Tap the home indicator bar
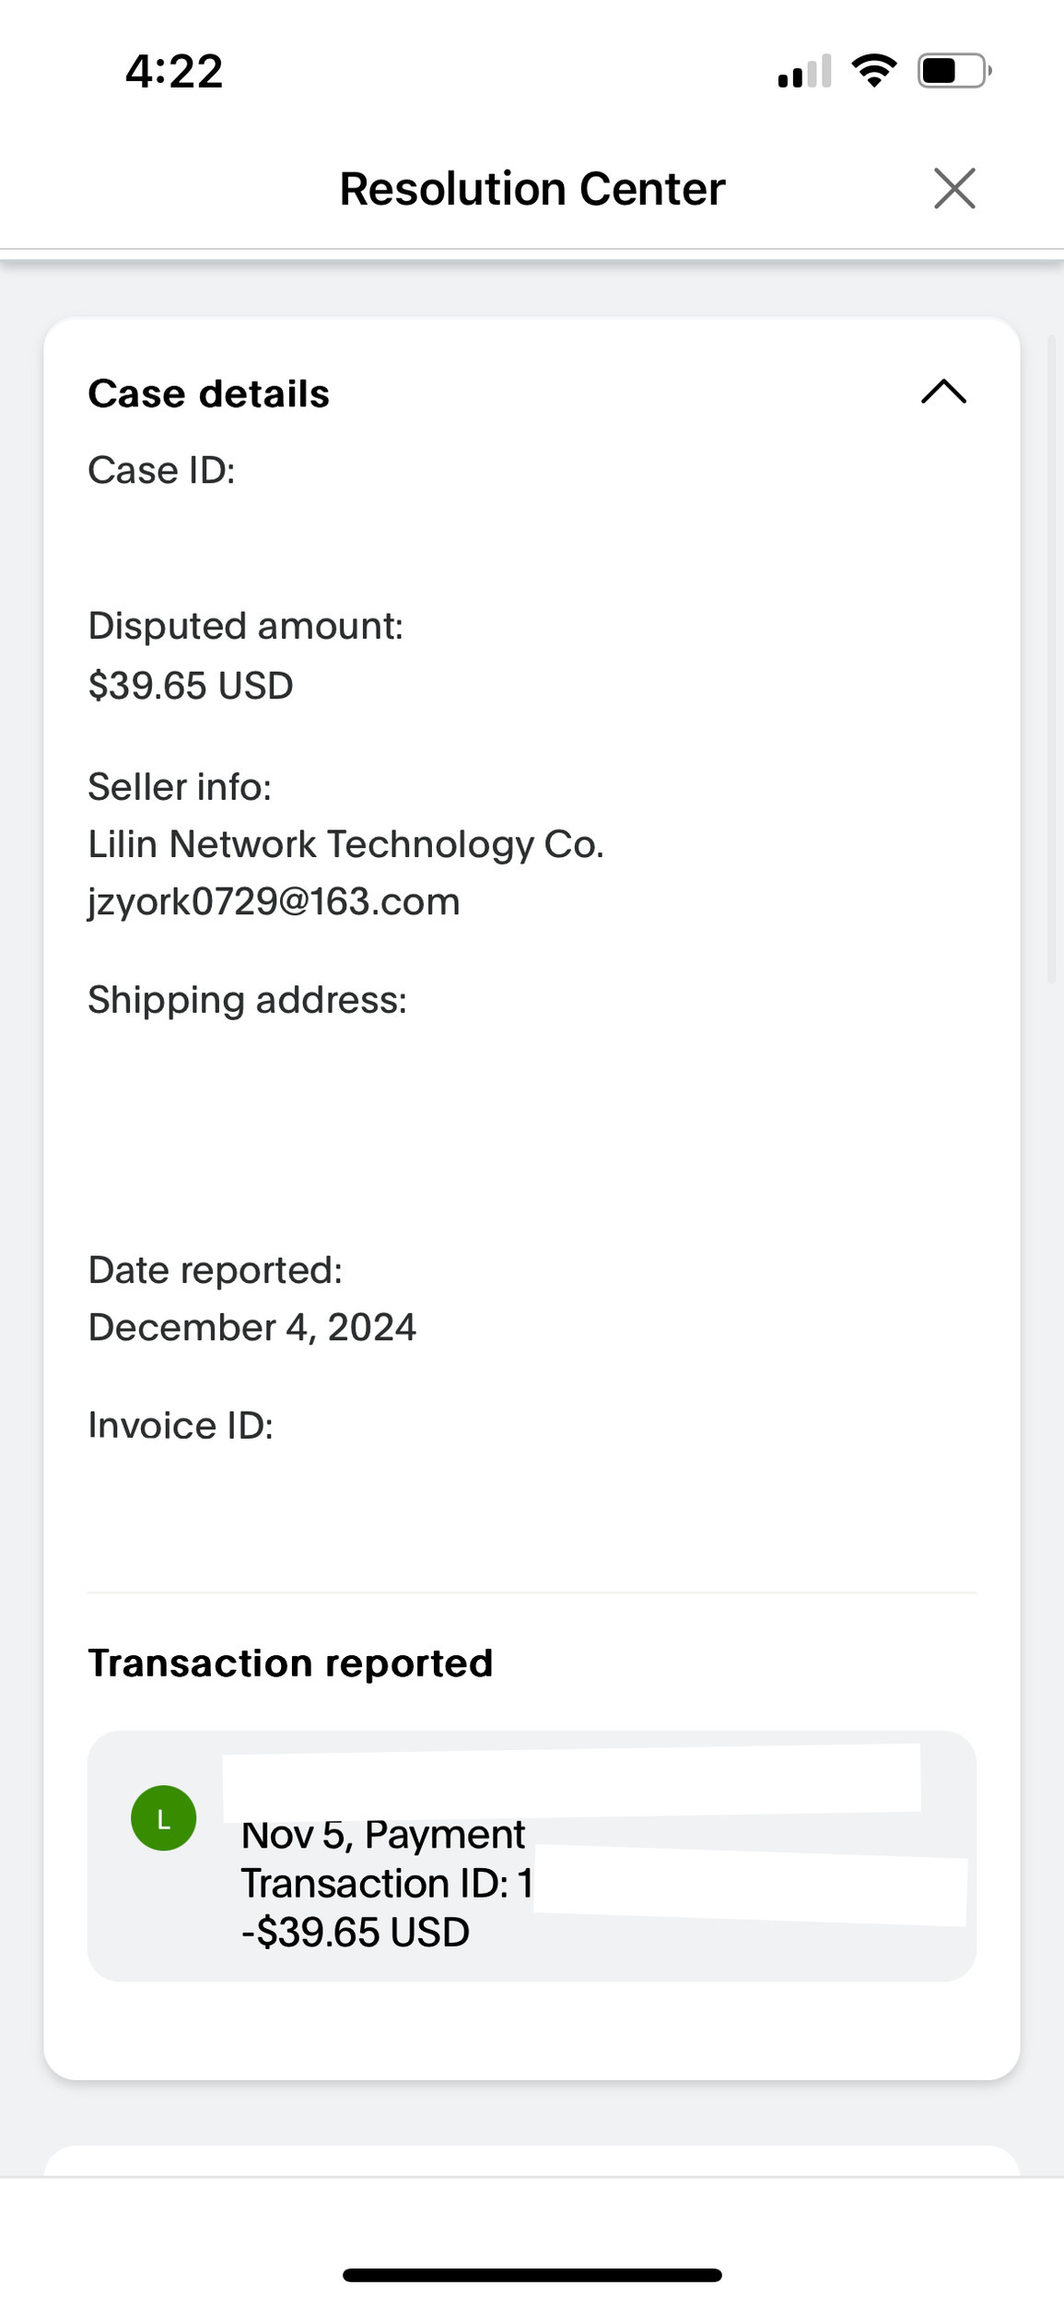 (x=532, y=2275)
